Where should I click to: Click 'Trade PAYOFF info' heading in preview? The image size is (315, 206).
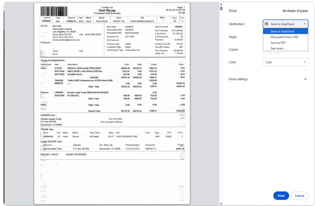tap(52, 142)
